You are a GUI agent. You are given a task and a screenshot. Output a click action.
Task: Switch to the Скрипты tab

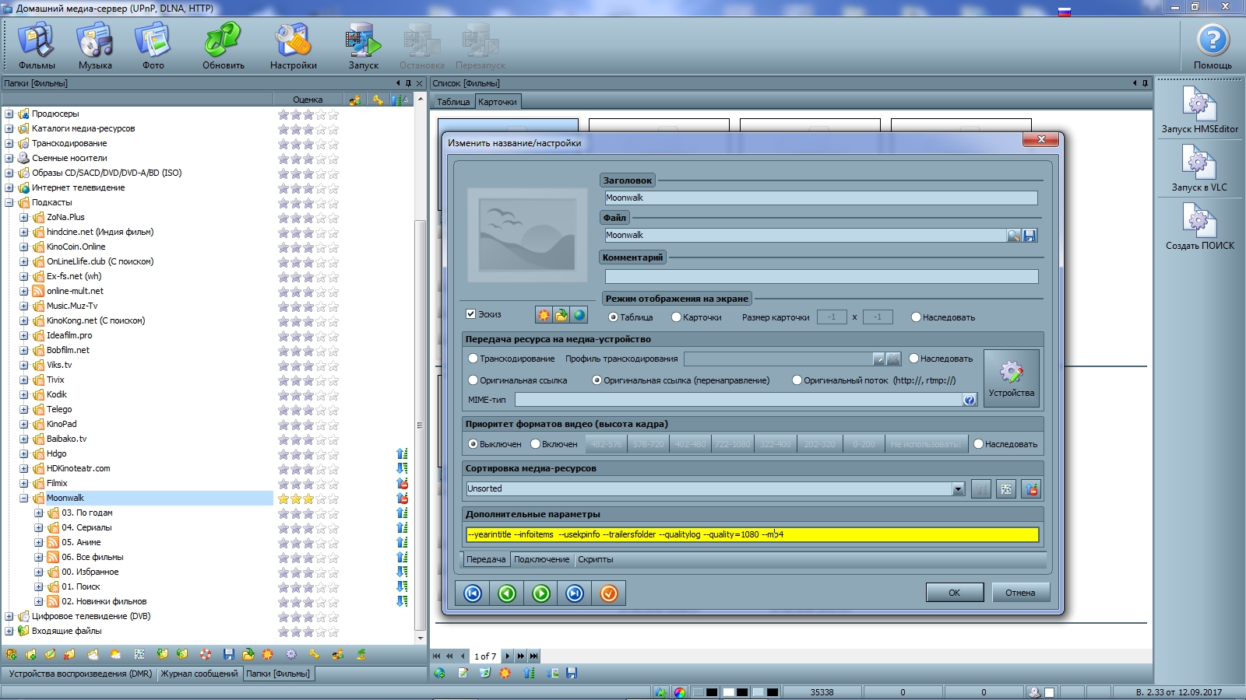pos(595,559)
